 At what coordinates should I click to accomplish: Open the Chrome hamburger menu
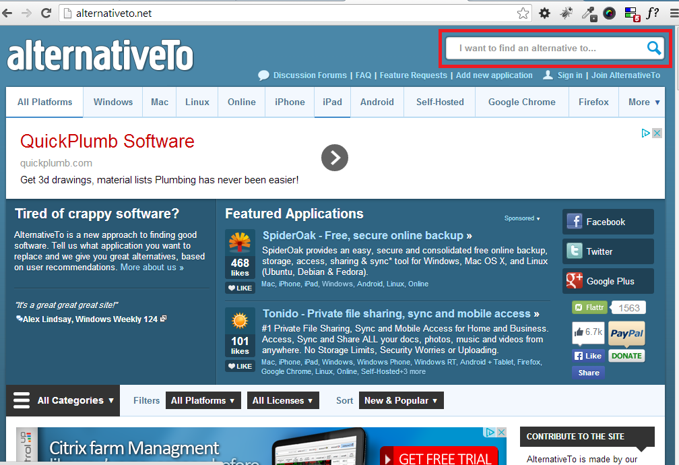674,13
